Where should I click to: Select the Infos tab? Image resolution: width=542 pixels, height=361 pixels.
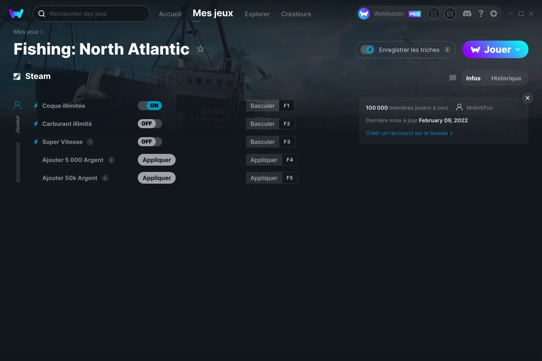(x=473, y=78)
